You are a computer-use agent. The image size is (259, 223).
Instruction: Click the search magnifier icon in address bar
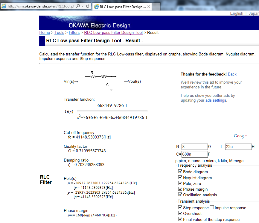pyautogui.click(x=78, y=6)
